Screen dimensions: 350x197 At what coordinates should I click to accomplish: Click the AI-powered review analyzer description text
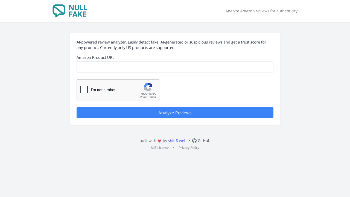coord(171,45)
